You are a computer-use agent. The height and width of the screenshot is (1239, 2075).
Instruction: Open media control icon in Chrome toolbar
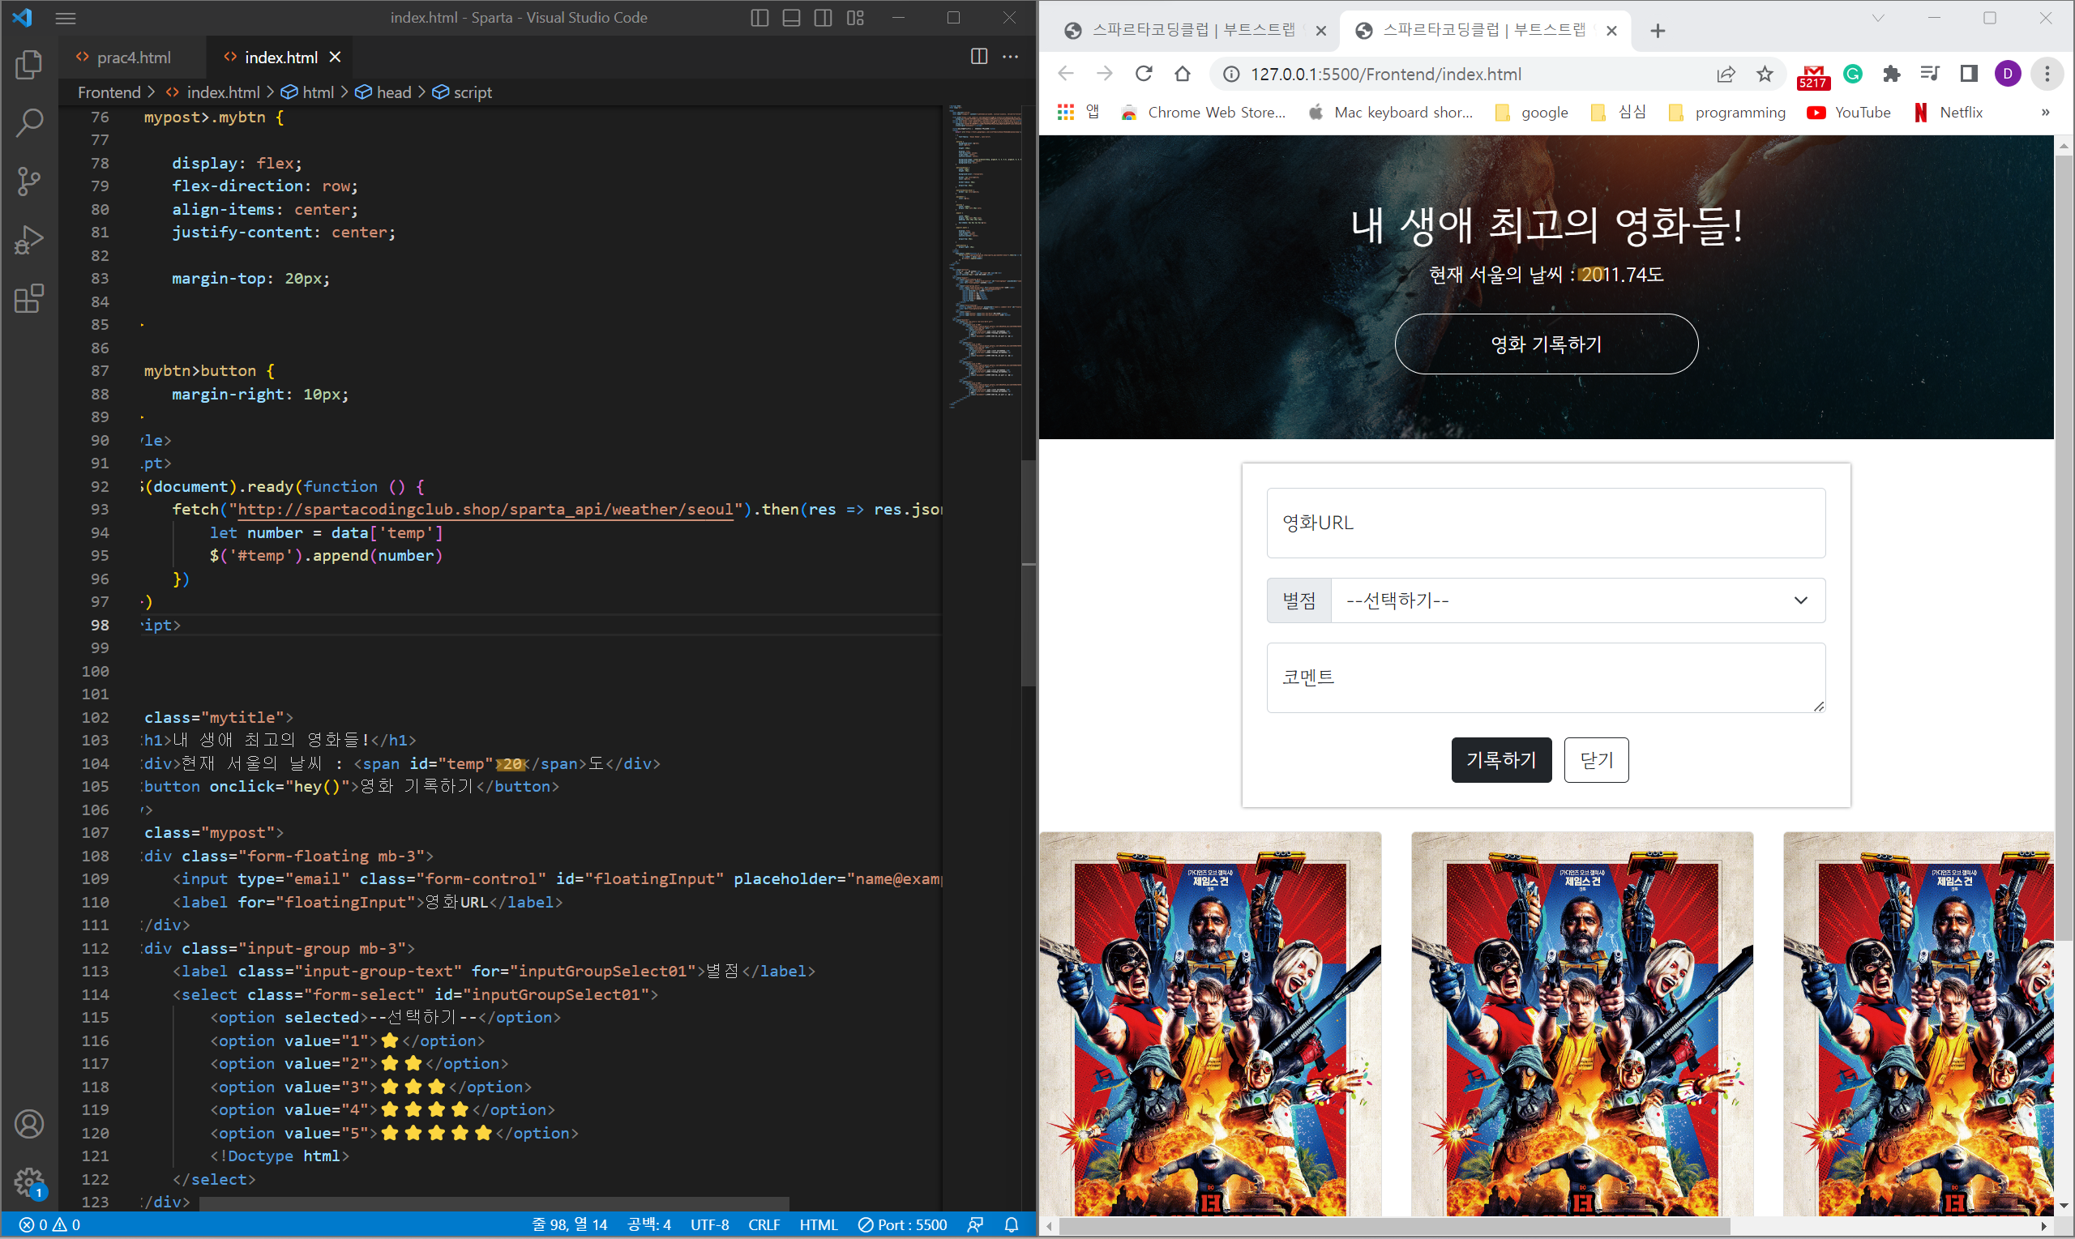point(1930,75)
